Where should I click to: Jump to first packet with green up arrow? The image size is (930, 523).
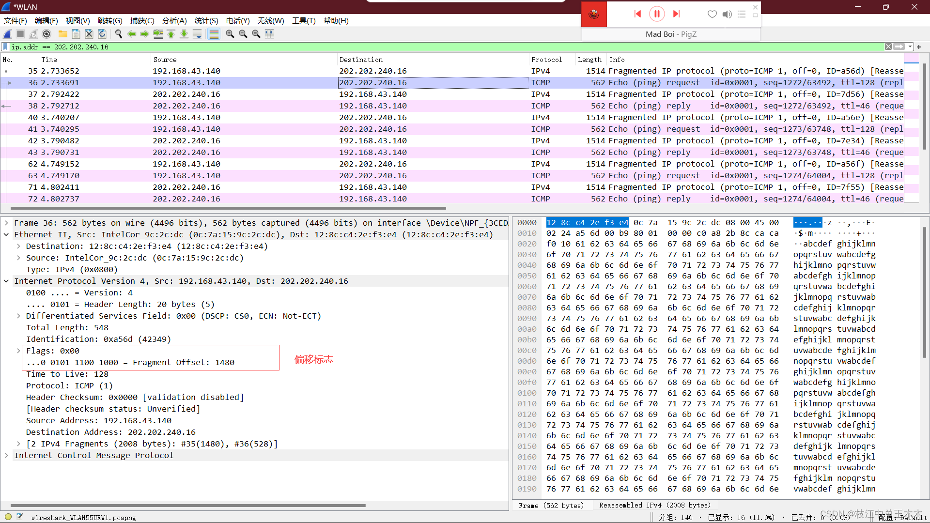(171, 34)
